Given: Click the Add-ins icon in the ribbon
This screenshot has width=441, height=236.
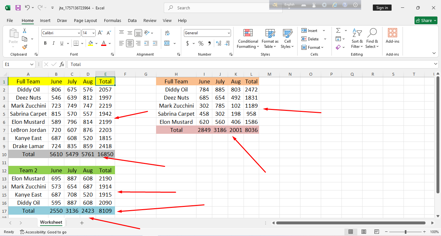Looking at the screenshot, I should tap(392, 36).
